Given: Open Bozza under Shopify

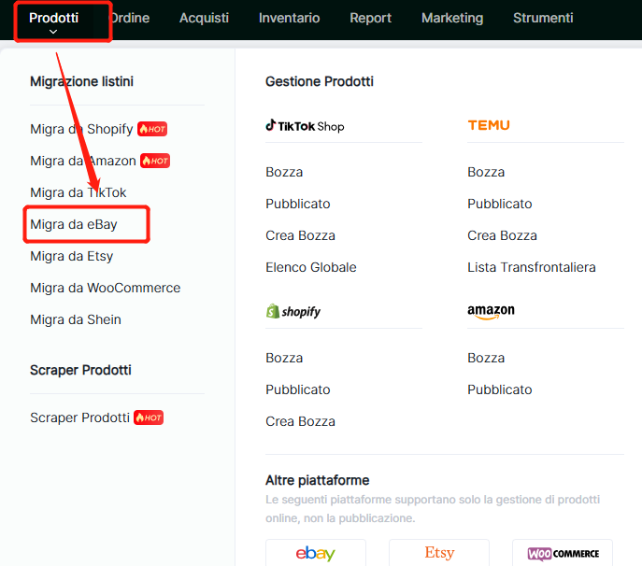Looking at the screenshot, I should click(x=284, y=358).
